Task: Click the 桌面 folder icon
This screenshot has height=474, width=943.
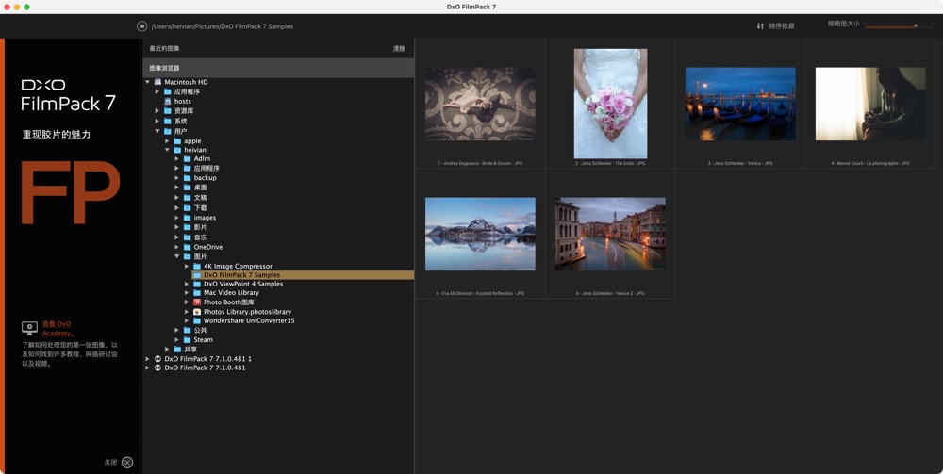Action: [187, 188]
